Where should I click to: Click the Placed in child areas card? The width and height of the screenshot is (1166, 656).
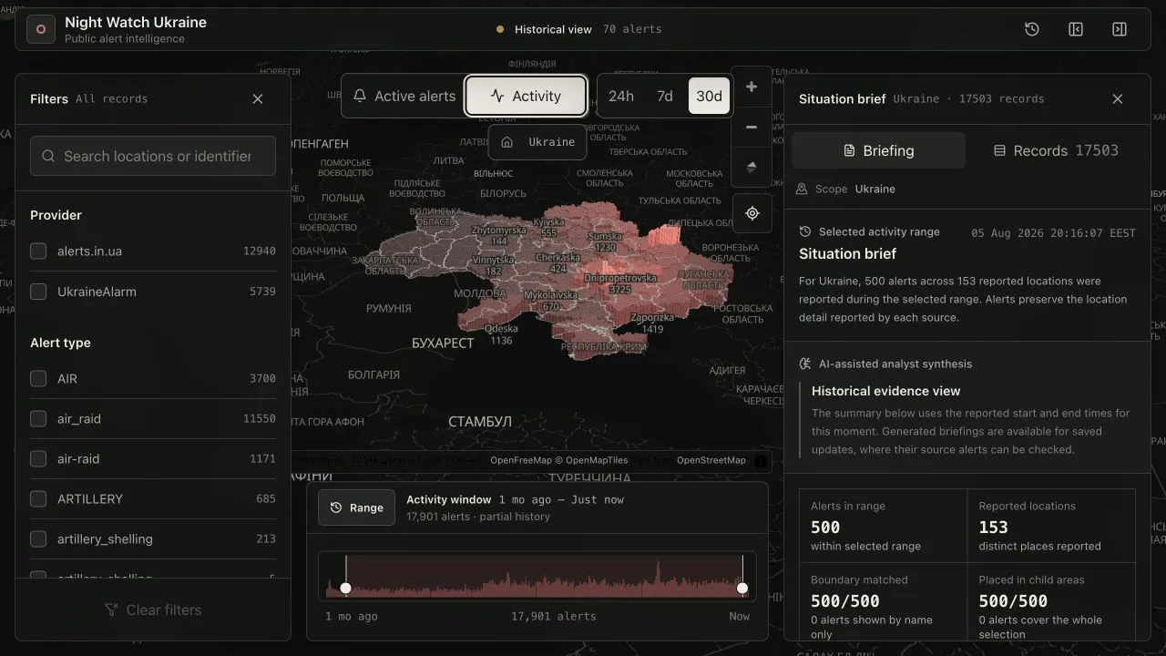pyautogui.click(x=1051, y=603)
